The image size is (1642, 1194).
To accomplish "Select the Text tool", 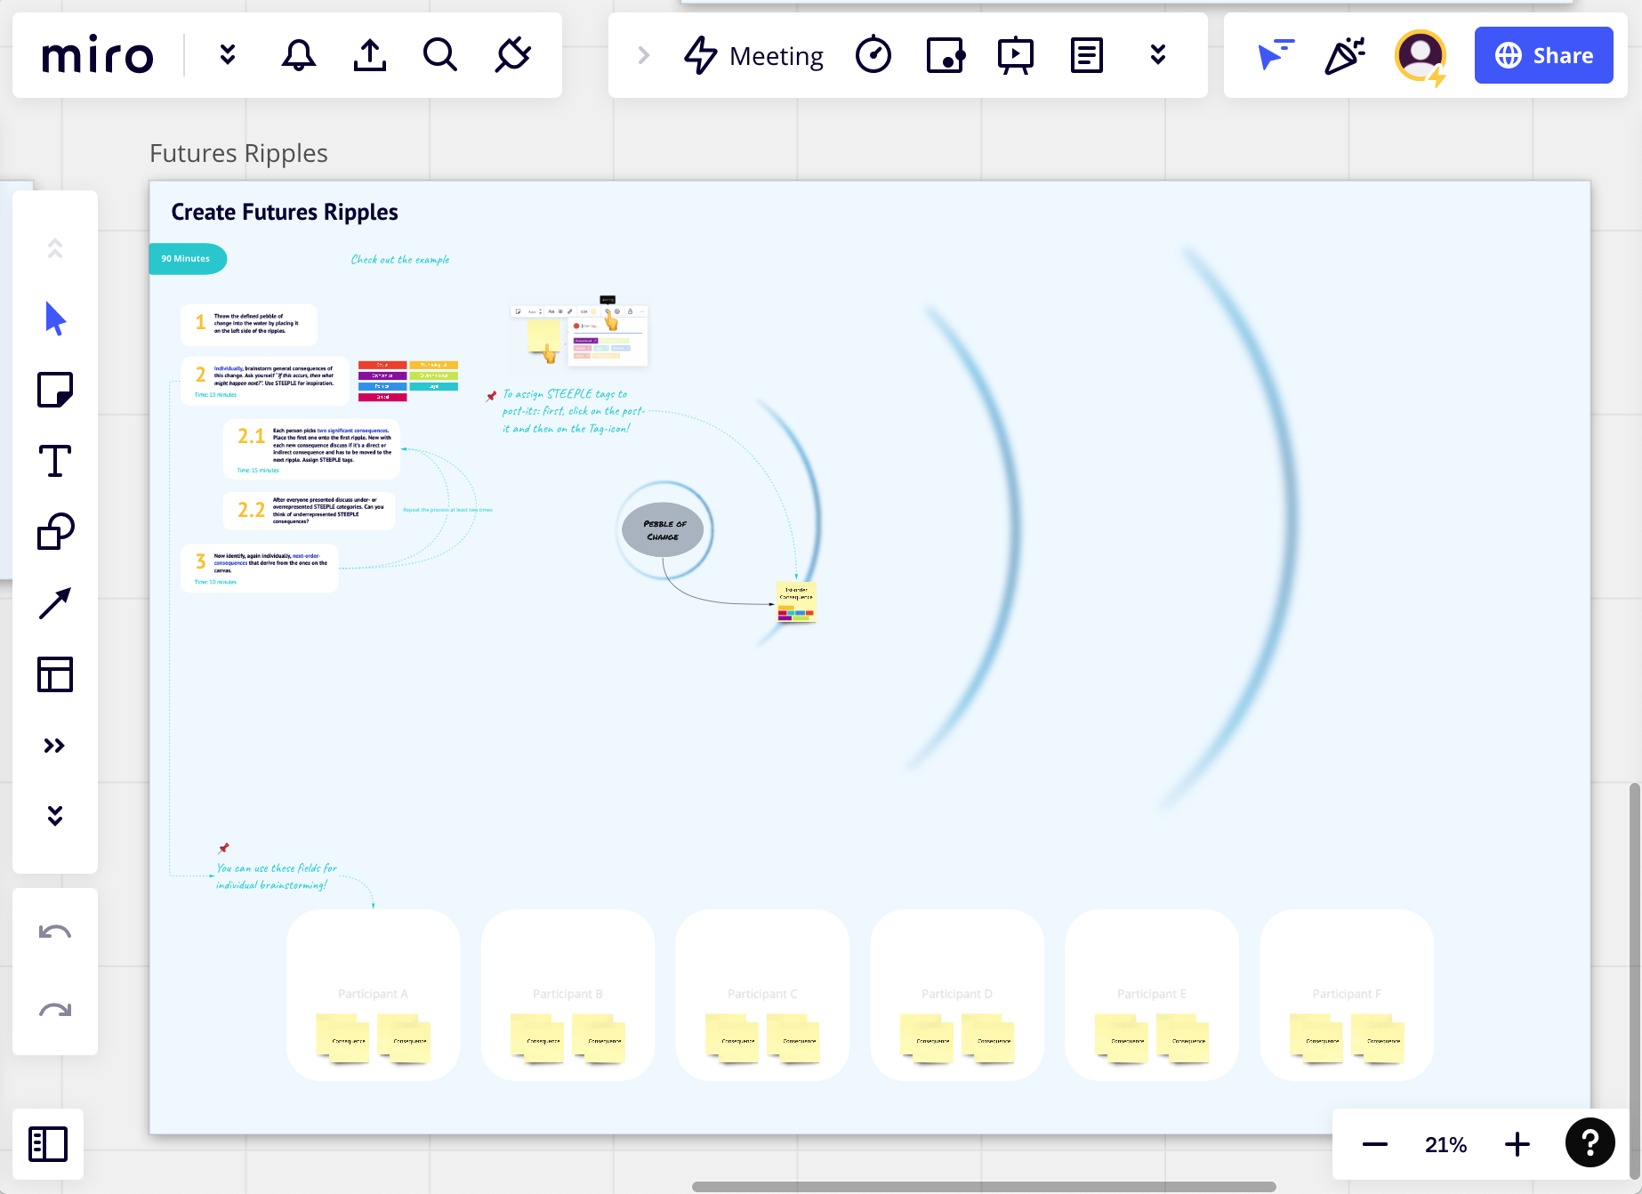I will (x=55, y=461).
